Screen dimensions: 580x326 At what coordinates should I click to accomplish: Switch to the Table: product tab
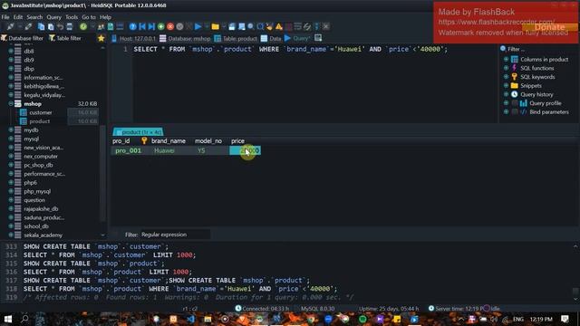[x=236, y=38]
